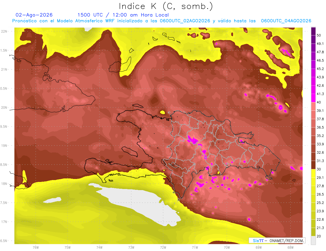
Task: Click the '42.6' colorbar label
Action: (320, 86)
